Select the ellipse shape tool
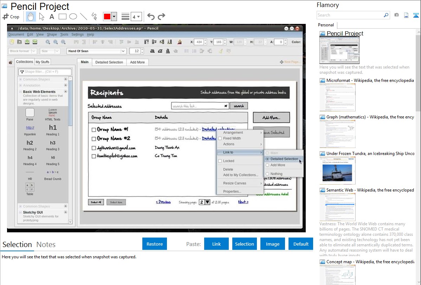Viewport: 421px width, 285px height. coord(73,17)
